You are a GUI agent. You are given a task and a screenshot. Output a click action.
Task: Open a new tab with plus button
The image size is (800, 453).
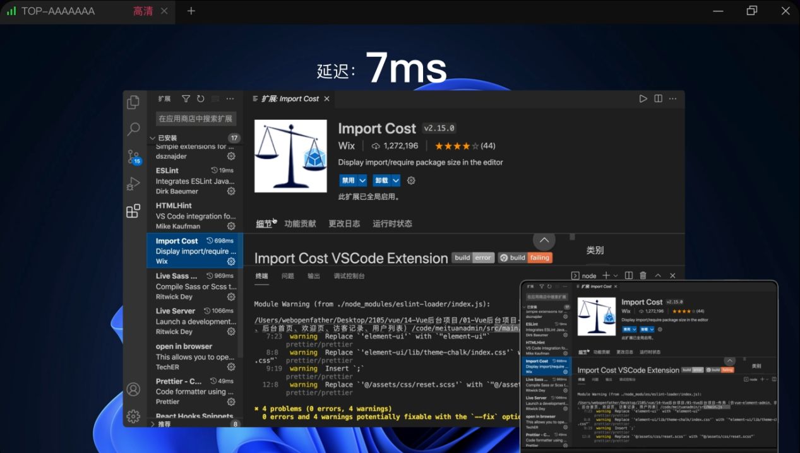pos(191,11)
